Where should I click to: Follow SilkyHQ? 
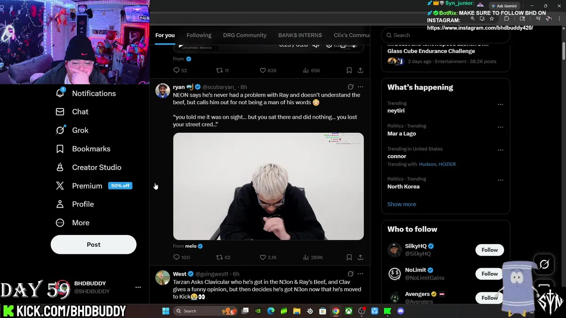coord(490,250)
